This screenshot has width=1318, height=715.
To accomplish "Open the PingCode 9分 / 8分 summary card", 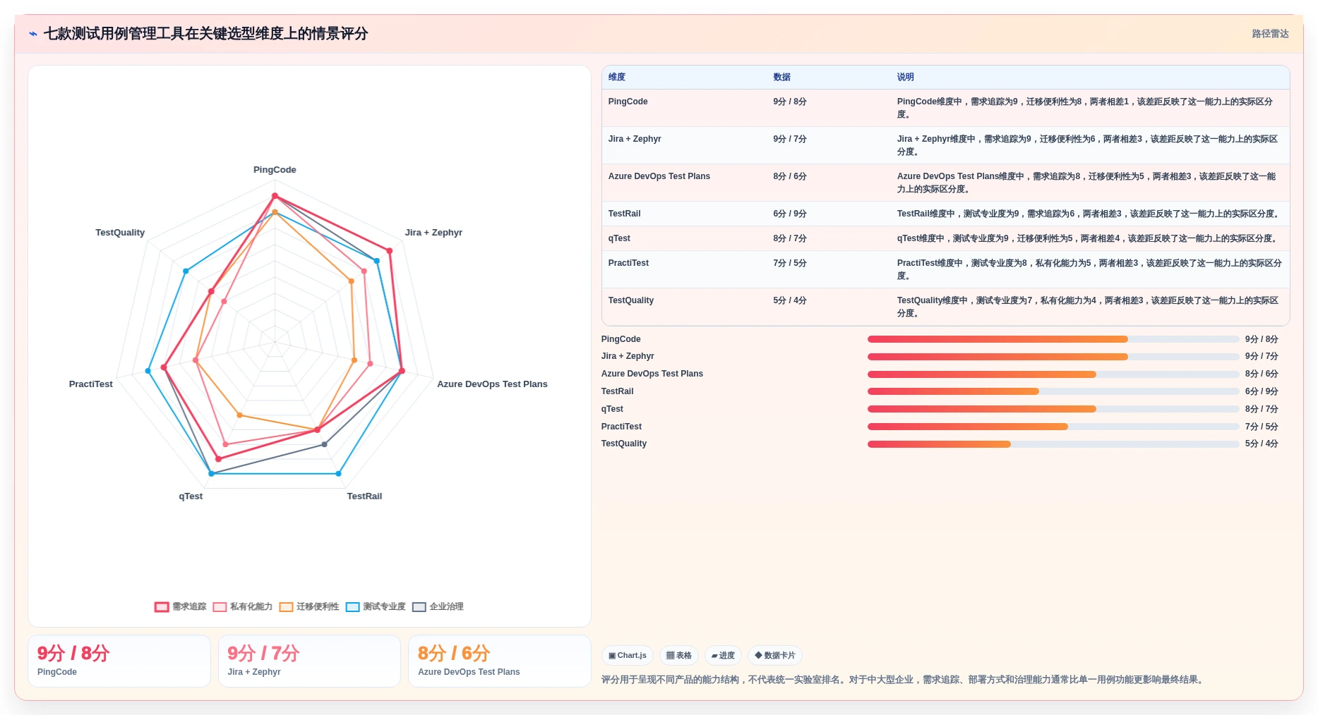I will tap(119, 661).
